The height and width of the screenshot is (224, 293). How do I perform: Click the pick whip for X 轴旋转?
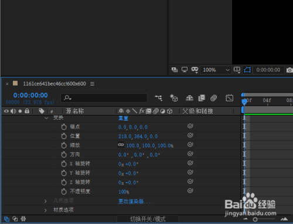pyautogui.click(x=190, y=163)
